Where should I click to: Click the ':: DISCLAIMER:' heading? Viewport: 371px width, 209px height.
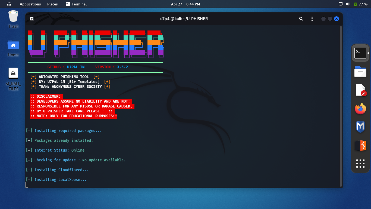46,96
